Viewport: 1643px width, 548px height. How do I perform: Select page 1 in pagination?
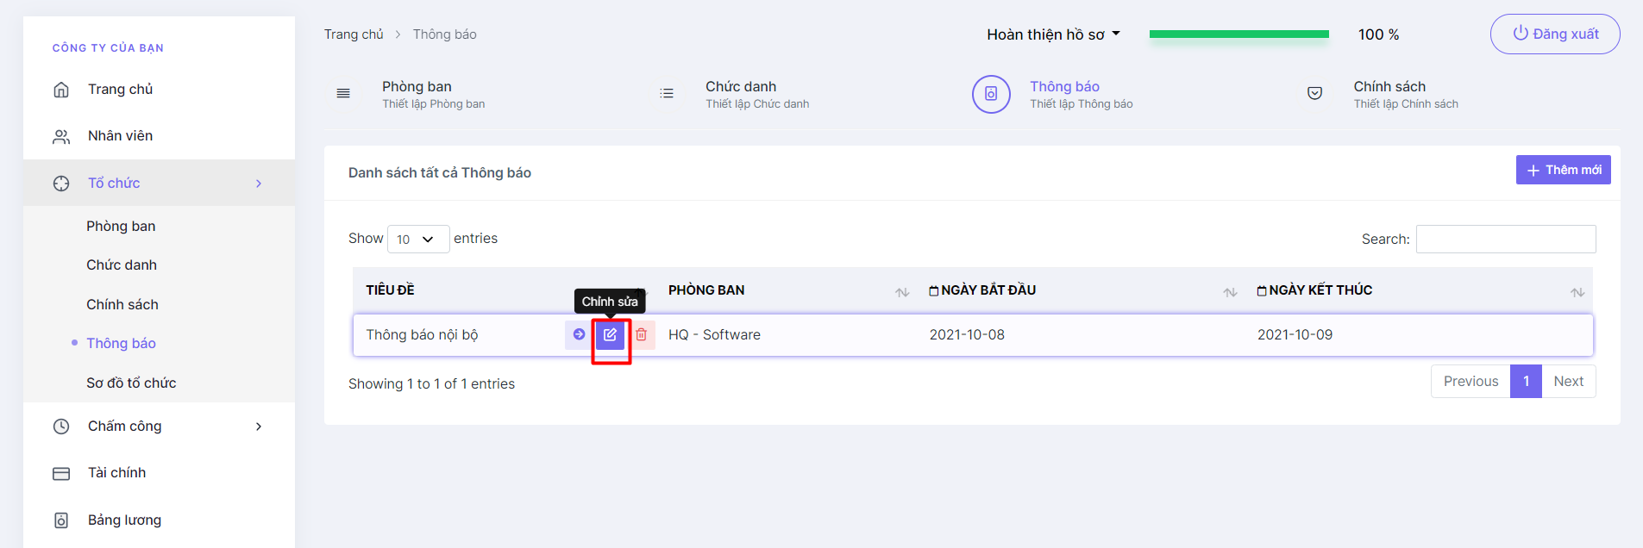(x=1526, y=381)
